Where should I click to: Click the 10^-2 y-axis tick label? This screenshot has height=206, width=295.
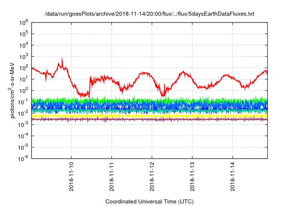point(24,113)
